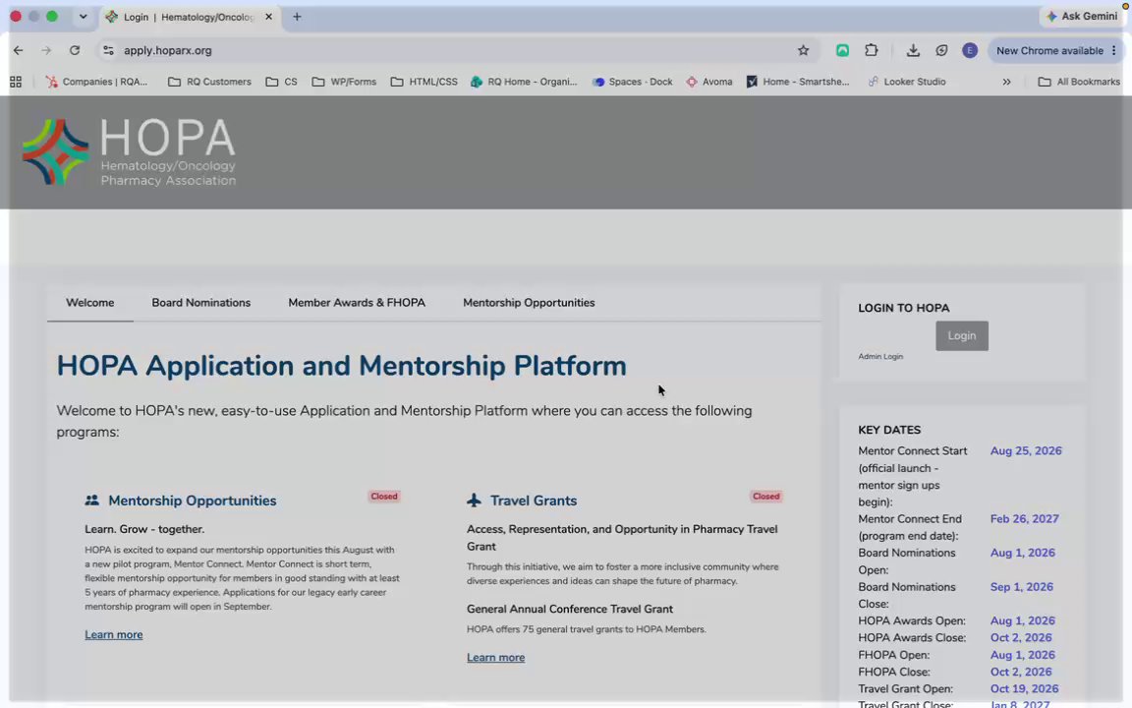Click HOPA Application and Mentorship Platform heading
Image resolution: width=1132 pixels, height=708 pixels.
(x=342, y=366)
